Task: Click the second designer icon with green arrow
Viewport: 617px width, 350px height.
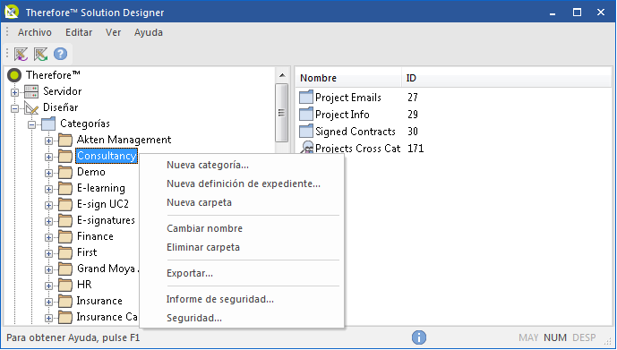Action: tap(41, 54)
